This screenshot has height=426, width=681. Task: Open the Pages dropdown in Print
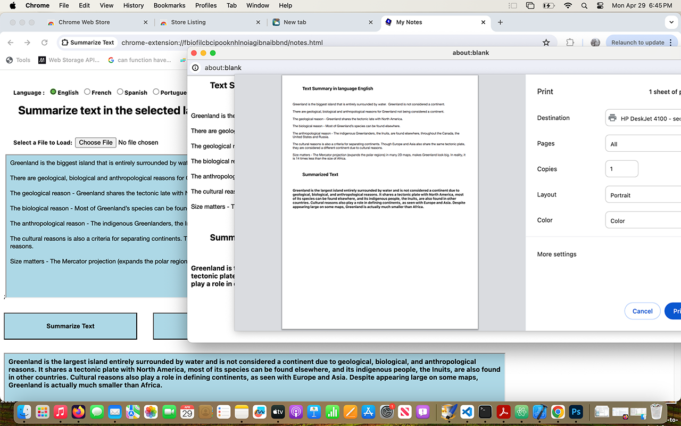[643, 144]
